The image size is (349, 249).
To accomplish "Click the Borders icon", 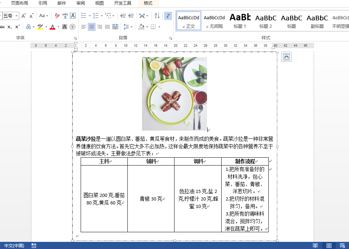I will coord(153,27).
